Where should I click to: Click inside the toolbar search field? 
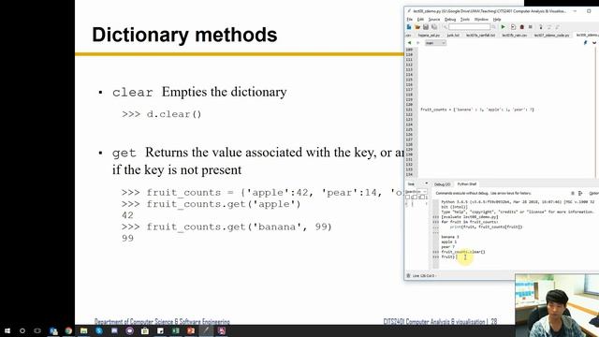click(x=469, y=27)
